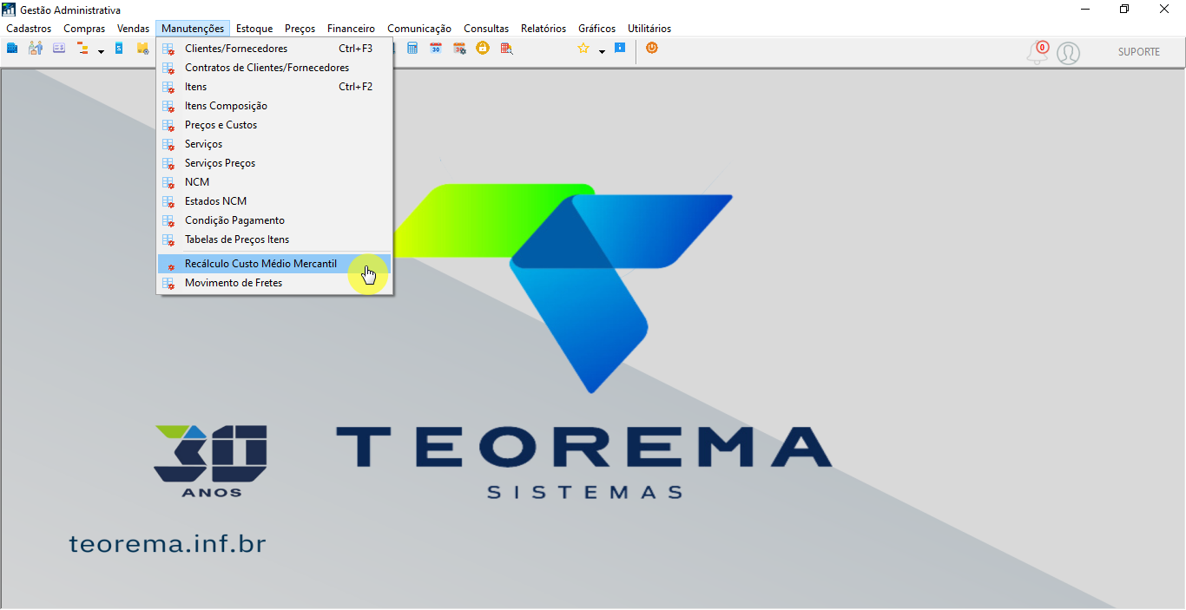Open the Comunicação menu
The height and width of the screenshot is (610, 1186).
point(419,29)
